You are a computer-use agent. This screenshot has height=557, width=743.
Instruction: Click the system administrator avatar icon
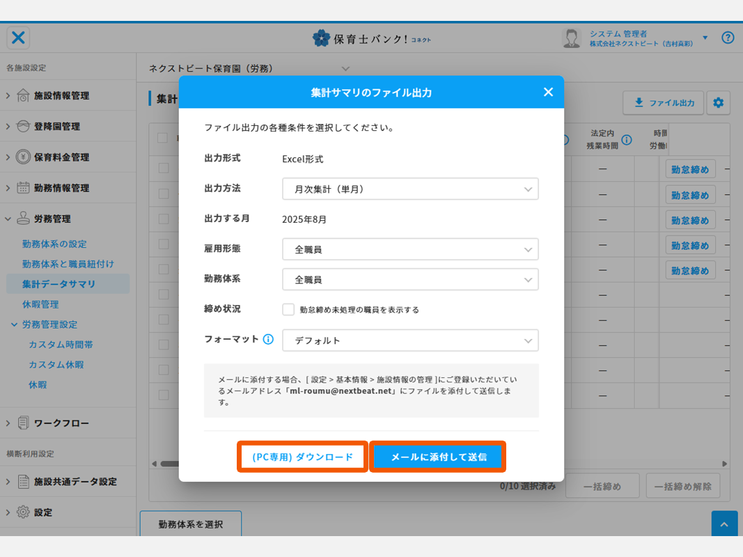pyautogui.click(x=572, y=38)
